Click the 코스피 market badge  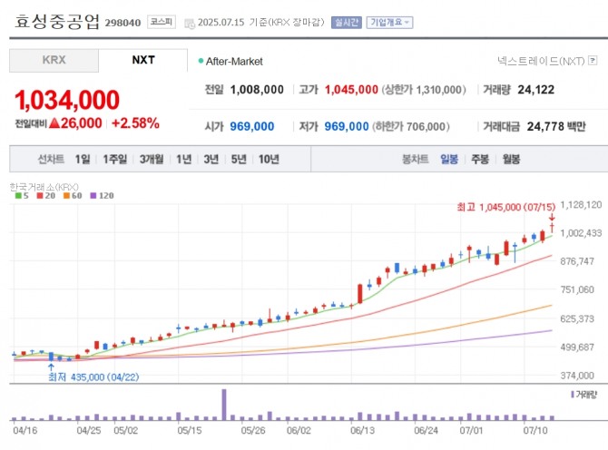161,22
